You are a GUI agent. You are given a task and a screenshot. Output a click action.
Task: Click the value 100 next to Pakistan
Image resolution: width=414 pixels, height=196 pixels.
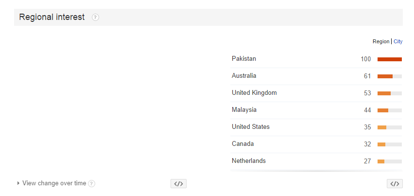(x=366, y=59)
